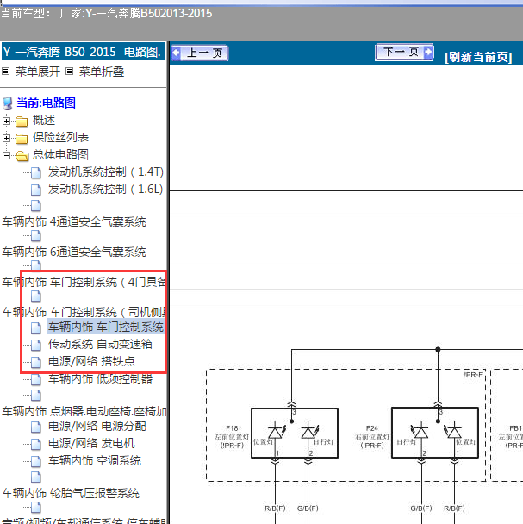Open 车辆内饰 轮胎气压报警系统 entry
The width and height of the screenshot is (523, 524).
pyautogui.click(x=71, y=493)
